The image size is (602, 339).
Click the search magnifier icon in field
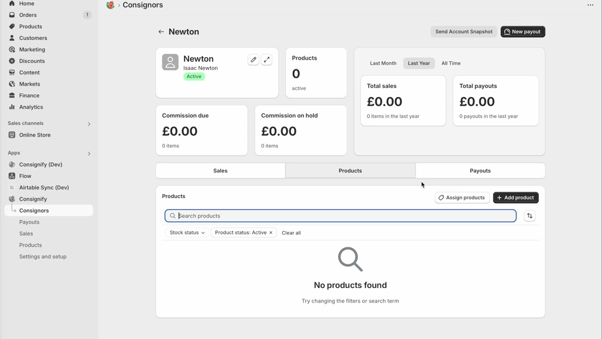(x=173, y=216)
